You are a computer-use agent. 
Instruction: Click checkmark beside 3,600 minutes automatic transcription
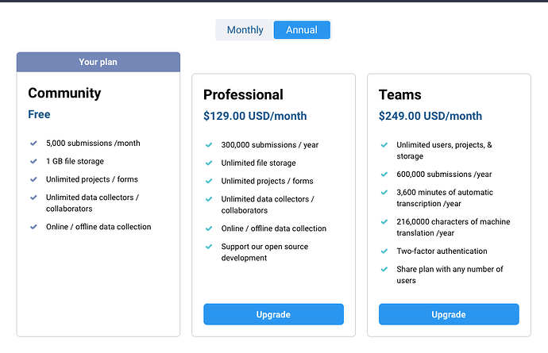(x=384, y=193)
